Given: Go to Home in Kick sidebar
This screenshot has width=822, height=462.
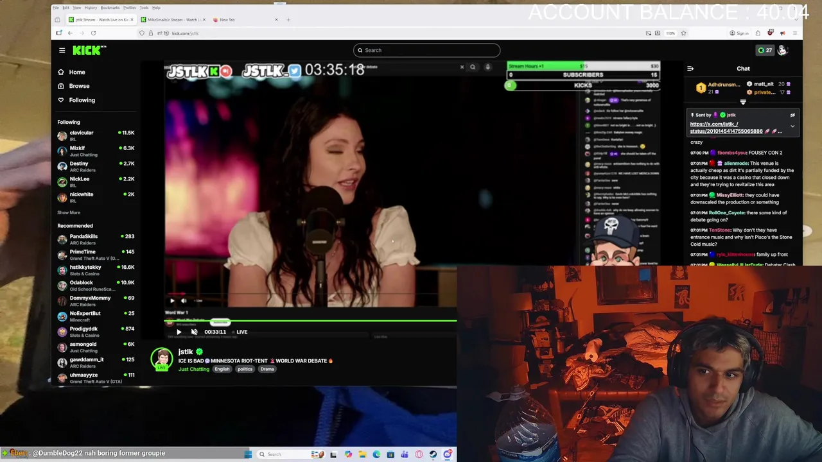Looking at the screenshot, I should pos(71,72).
